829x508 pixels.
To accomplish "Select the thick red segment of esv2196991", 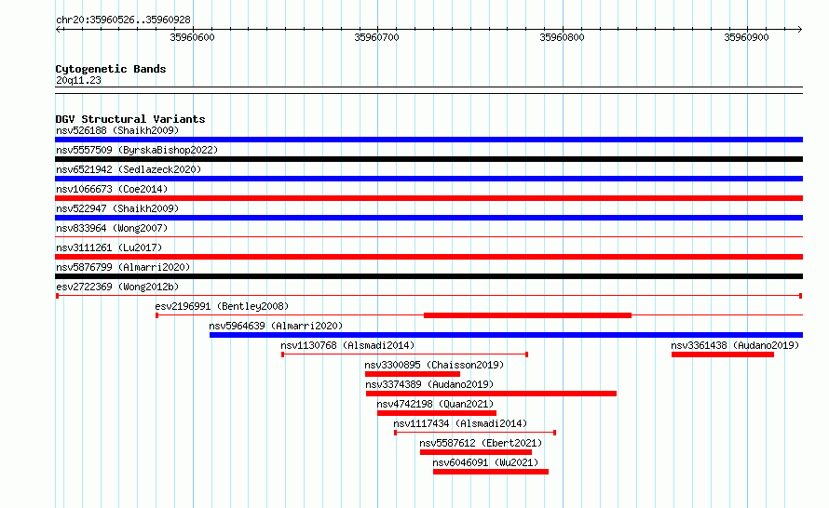I will click(x=527, y=315).
